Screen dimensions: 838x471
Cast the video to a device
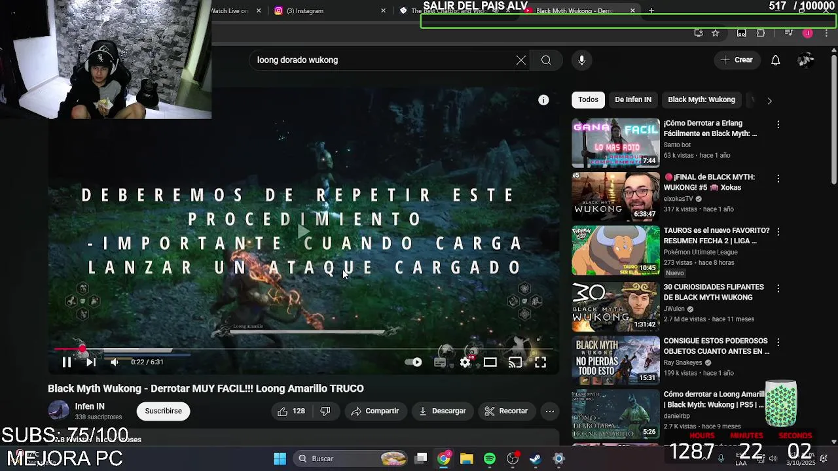coord(515,362)
